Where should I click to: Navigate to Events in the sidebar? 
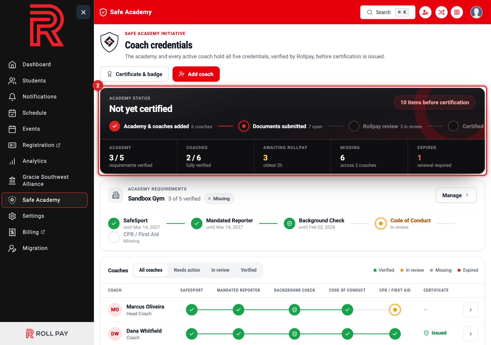pyautogui.click(x=44, y=129)
